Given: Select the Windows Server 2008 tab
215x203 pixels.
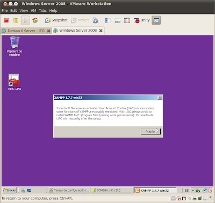Looking at the screenshot, I should 78,31.
